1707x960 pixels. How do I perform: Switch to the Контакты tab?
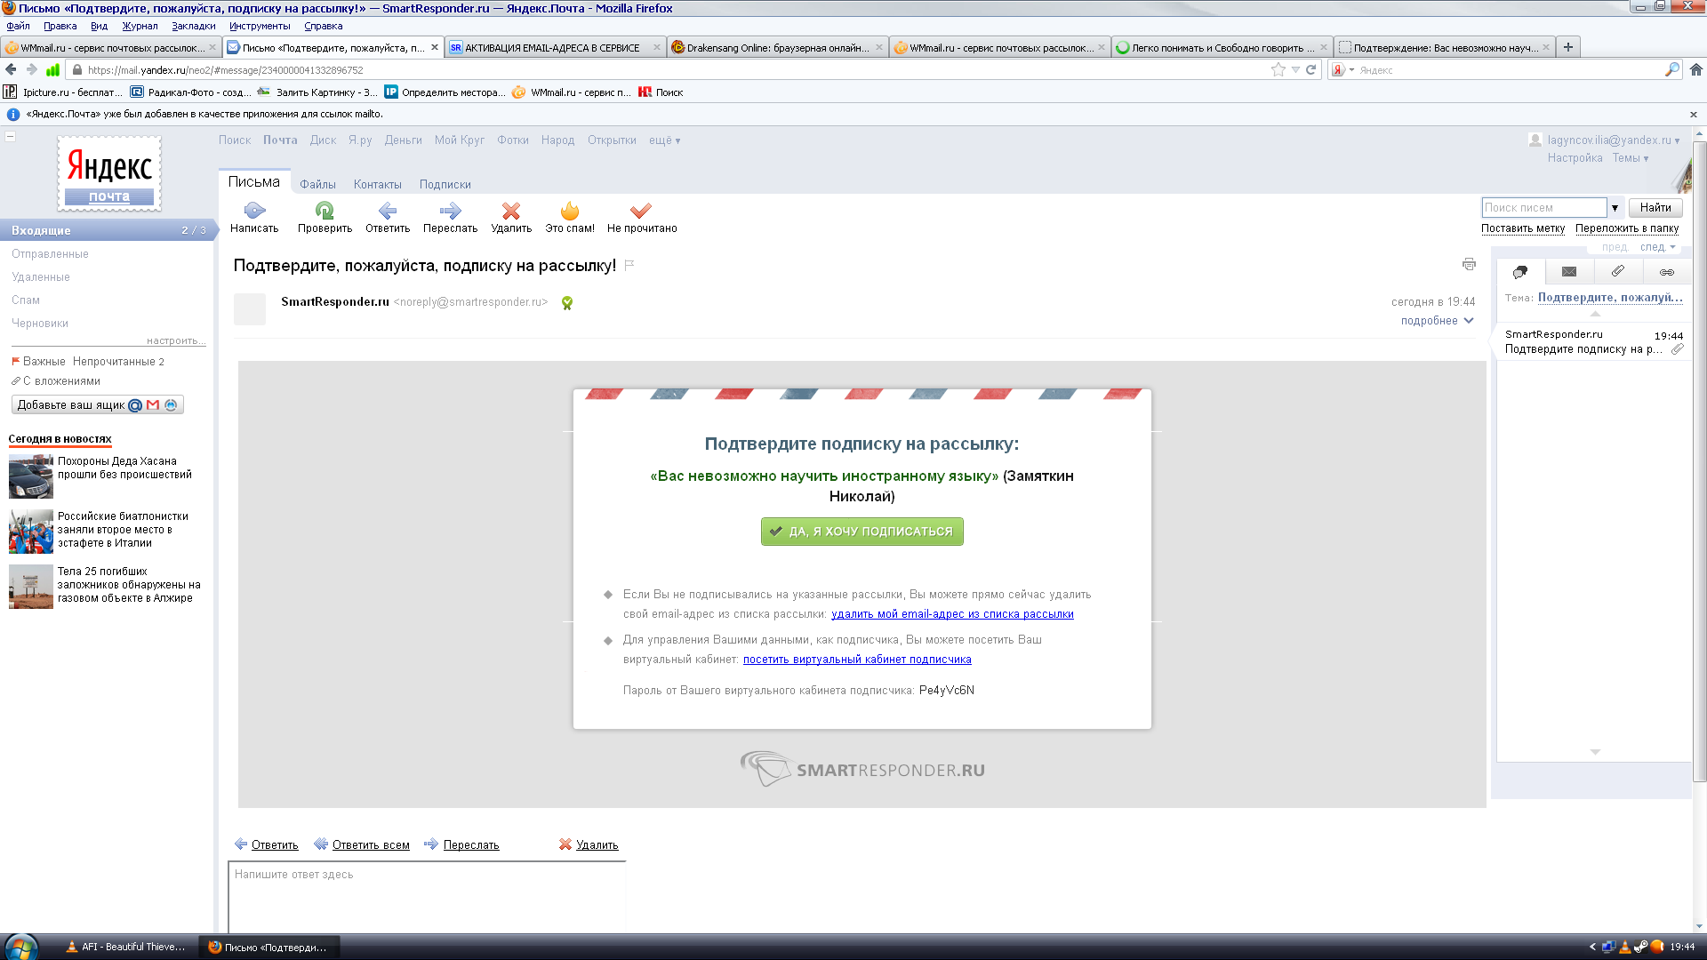(378, 185)
